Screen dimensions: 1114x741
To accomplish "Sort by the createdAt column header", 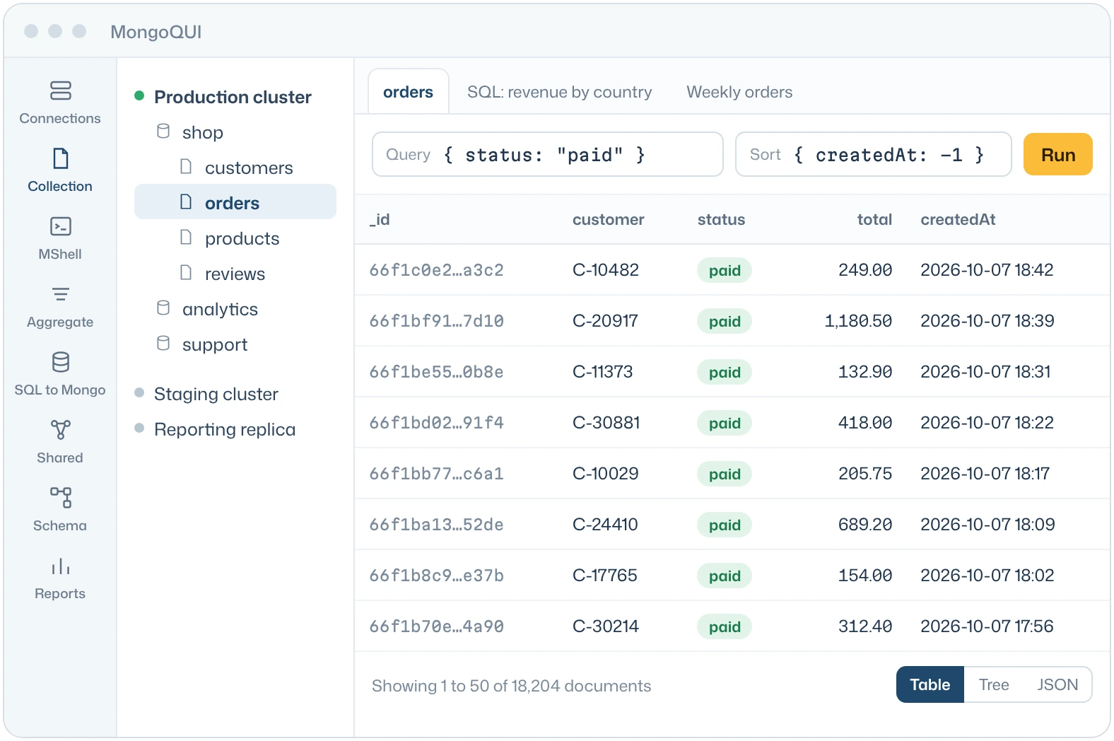I will click(958, 220).
